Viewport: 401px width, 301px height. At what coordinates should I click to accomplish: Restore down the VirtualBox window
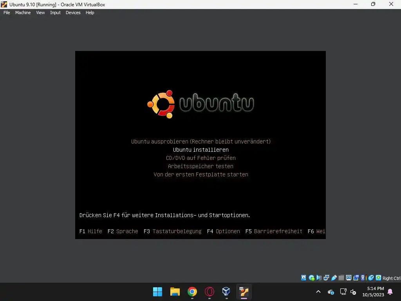[x=373, y=4]
